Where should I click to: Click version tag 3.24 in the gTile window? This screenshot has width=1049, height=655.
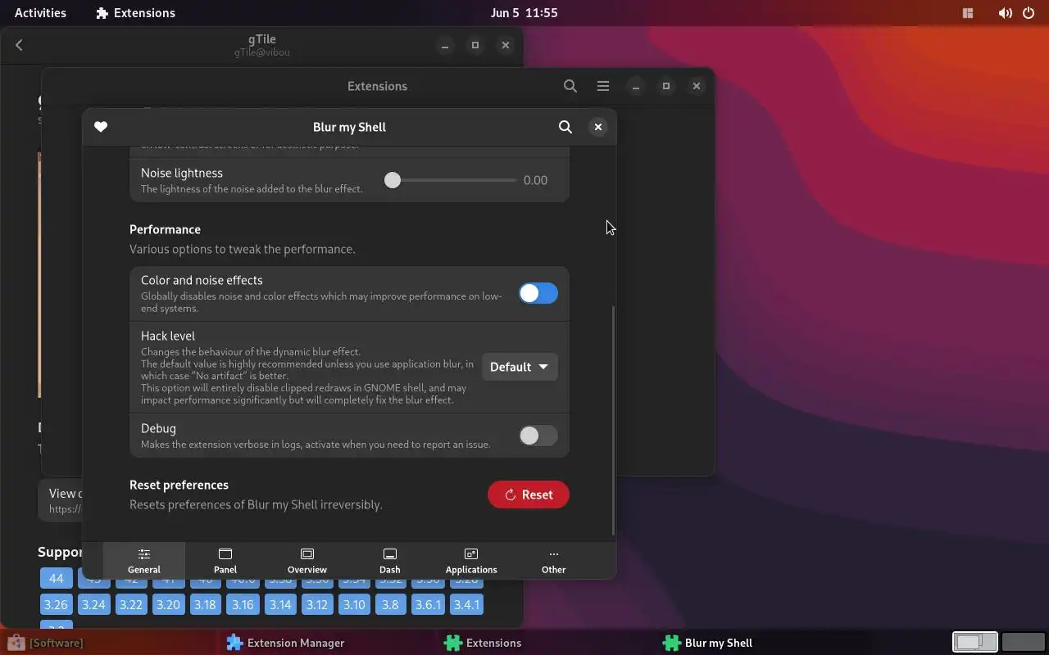[93, 605]
